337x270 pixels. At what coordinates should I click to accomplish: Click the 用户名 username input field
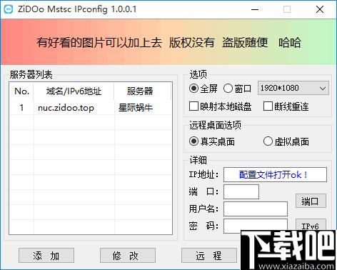pyautogui.click(x=256, y=209)
